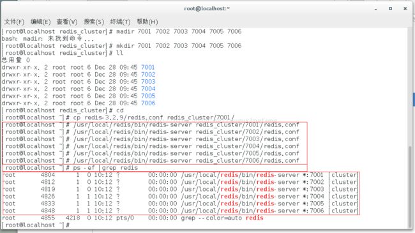The width and height of the screenshot is (415, 233).
Task: Open the 帮助(H) menu
Action: (147, 22)
